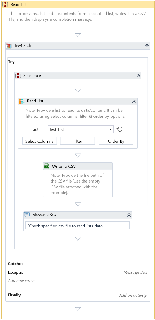The width and height of the screenshot is (155, 320).
Task: Click the Try section label
Action: coord(11,62)
